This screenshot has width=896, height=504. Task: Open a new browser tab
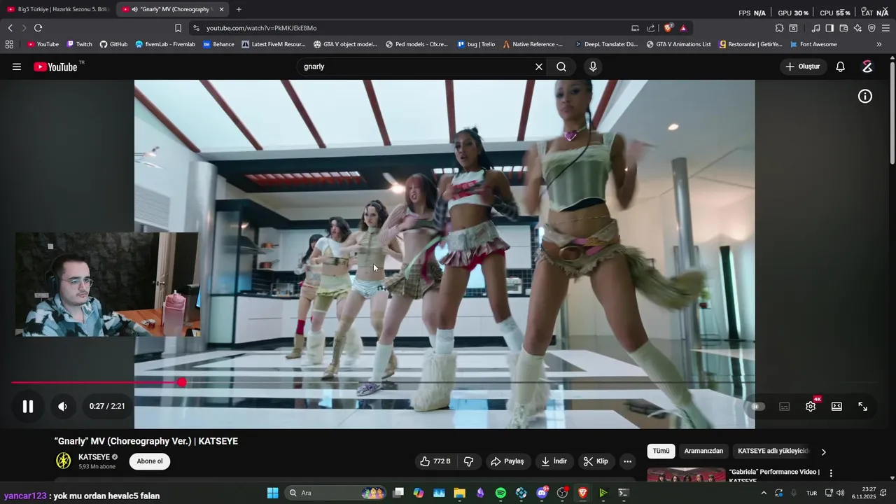(x=239, y=9)
